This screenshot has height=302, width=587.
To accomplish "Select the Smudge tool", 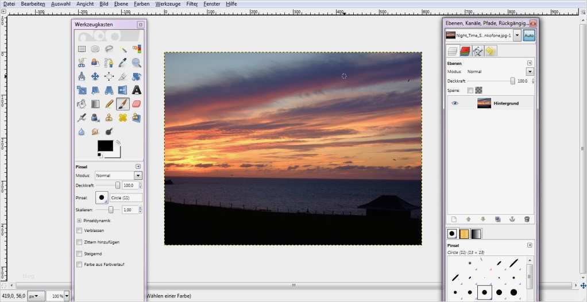I will 95,131.
